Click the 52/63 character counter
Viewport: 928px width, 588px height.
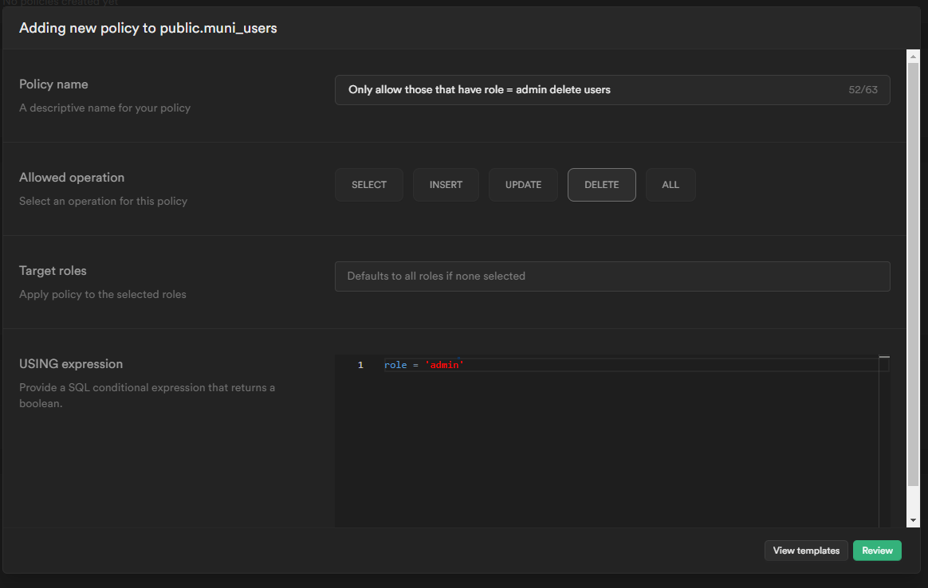(x=863, y=90)
